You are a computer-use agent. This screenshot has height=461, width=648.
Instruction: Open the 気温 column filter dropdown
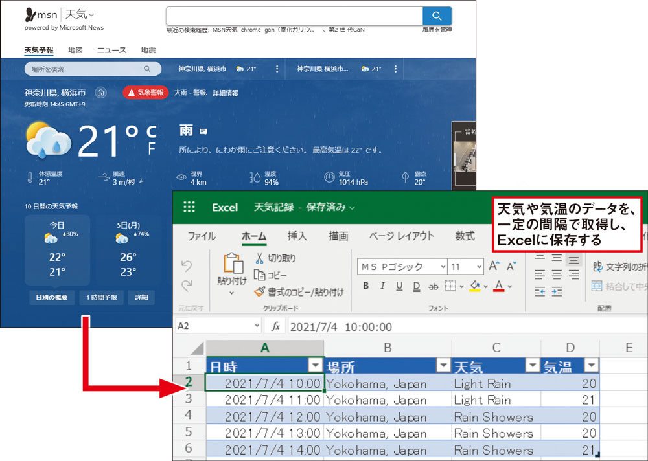pos(592,365)
